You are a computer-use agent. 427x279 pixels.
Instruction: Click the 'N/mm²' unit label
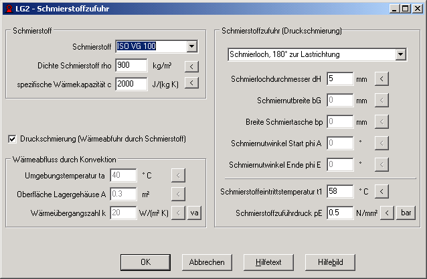367,213
